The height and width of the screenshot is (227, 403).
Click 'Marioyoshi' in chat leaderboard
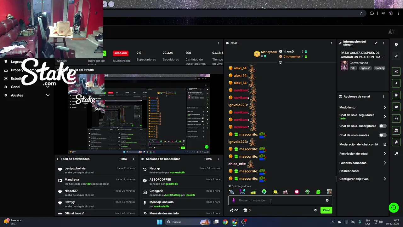tap(269, 52)
